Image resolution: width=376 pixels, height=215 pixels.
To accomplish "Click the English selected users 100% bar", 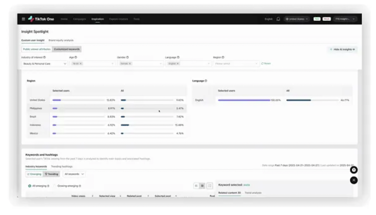I will (244, 100).
